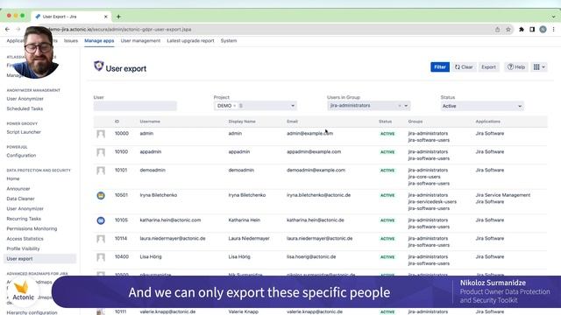The height and width of the screenshot is (315, 561).
Task: Clear the filters with Clear button
Action: click(464, 66)
